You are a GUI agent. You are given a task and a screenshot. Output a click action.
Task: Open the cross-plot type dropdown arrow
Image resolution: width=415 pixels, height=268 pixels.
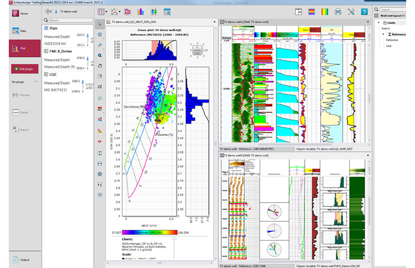[x=120, y=12]
